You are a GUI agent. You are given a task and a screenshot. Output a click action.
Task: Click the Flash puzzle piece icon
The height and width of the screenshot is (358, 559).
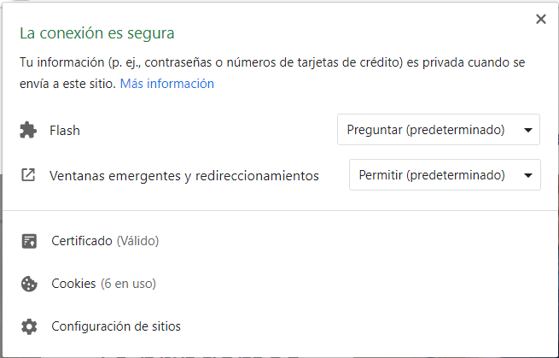28,131
